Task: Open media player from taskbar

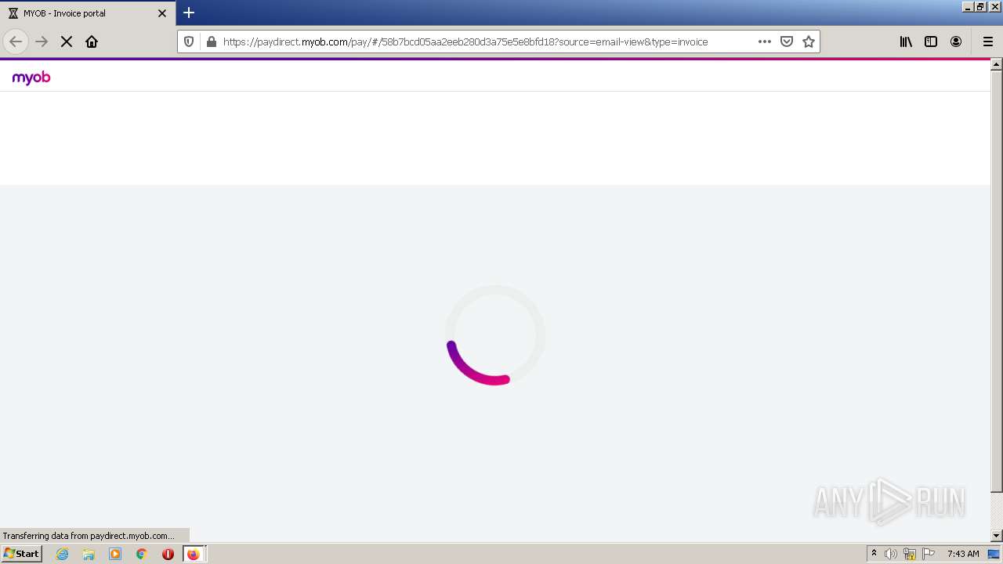Action: 115,554
